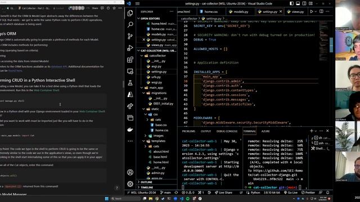Add a new terminal with plus icon
The height and width of the screenshot is (202, 360).
pos(312,131)
